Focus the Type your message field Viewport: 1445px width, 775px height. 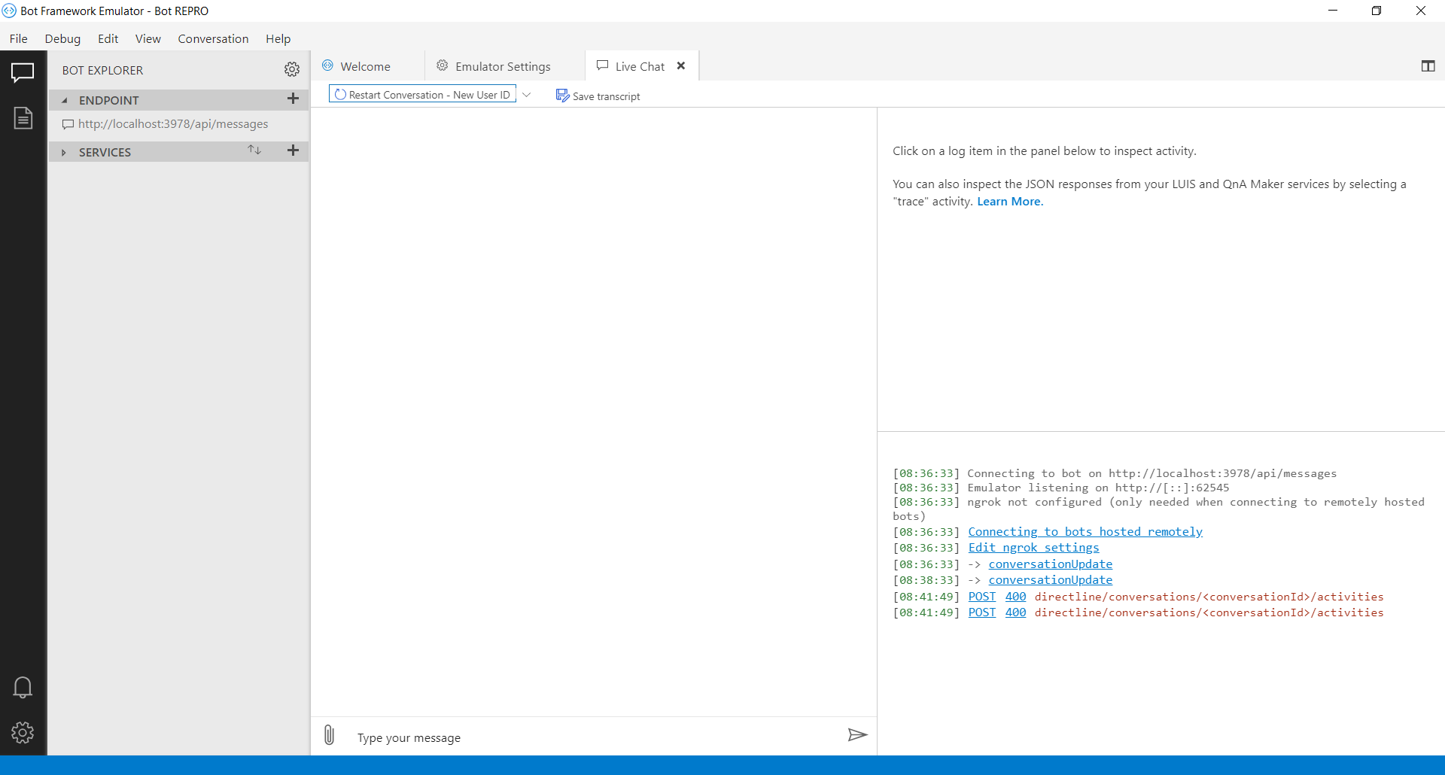[x=595, y=737]
